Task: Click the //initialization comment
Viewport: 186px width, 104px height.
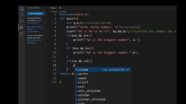Action: click(x=97, y=23)
